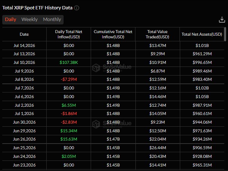Click the Date column header
The height and width of the screenshot is (171, 228).
pos(24,34)
